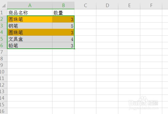Select column D header
This screenshot has height=114, width=168.
tap(107, 5)
